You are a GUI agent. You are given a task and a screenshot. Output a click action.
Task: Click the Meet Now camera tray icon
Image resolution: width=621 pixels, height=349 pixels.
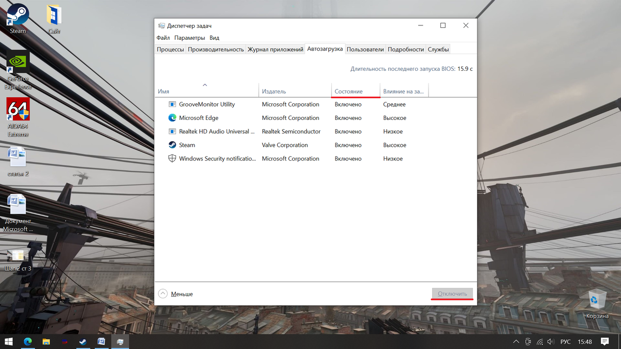[x=528, y=342]
